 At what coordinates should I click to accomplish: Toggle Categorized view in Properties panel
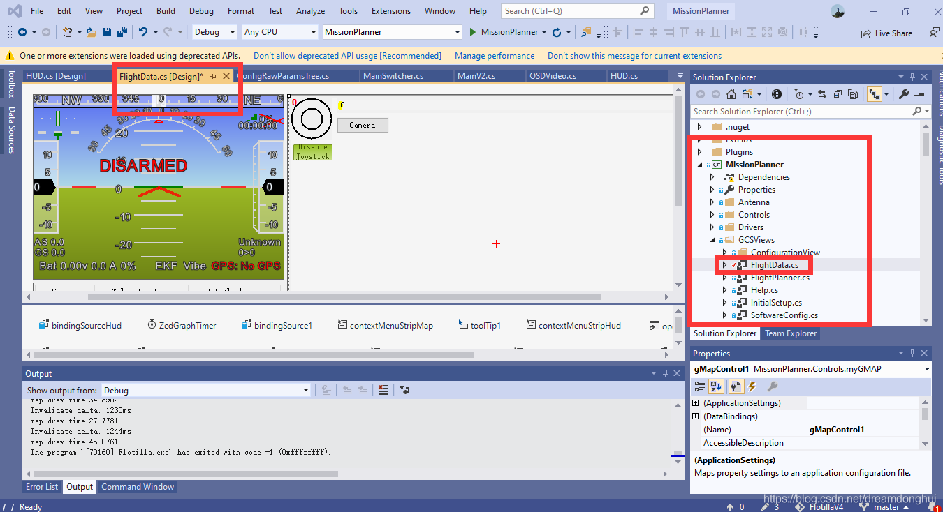[701, 386]
